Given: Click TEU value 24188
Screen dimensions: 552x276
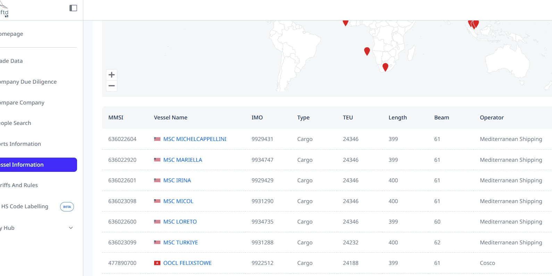Looking at the screenshot, I should click(x=351, y=263).
